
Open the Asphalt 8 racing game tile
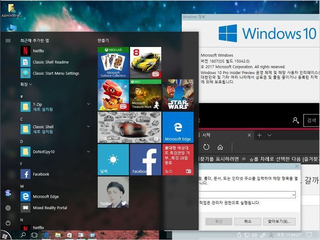pos(146,63)
